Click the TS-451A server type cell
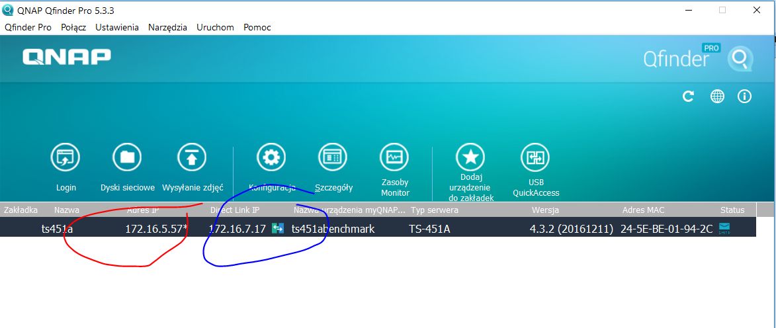 tap(429, 229)
